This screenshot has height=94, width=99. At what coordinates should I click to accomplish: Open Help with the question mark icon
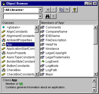point(75,10)
